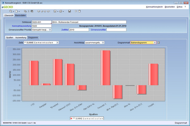Open the print preview dropdown arrow
The height and width of the screenshot is (126, 190).
pos(58,11)
